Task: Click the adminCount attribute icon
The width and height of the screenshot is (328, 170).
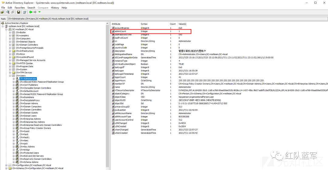Action: 113,31
